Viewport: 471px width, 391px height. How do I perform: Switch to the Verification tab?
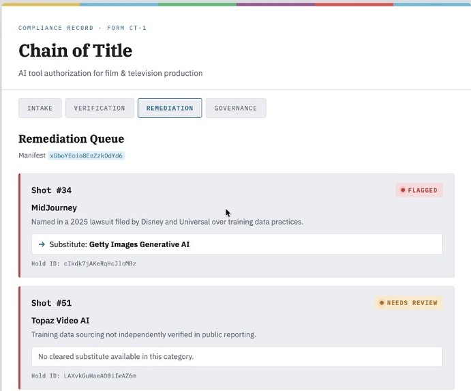point(100,108)
